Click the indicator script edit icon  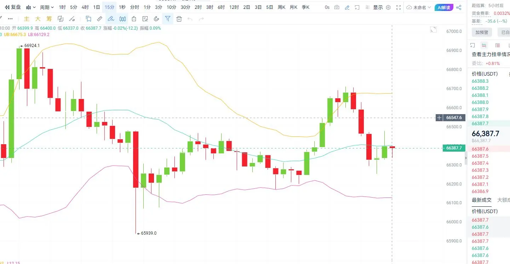point(61,19)
